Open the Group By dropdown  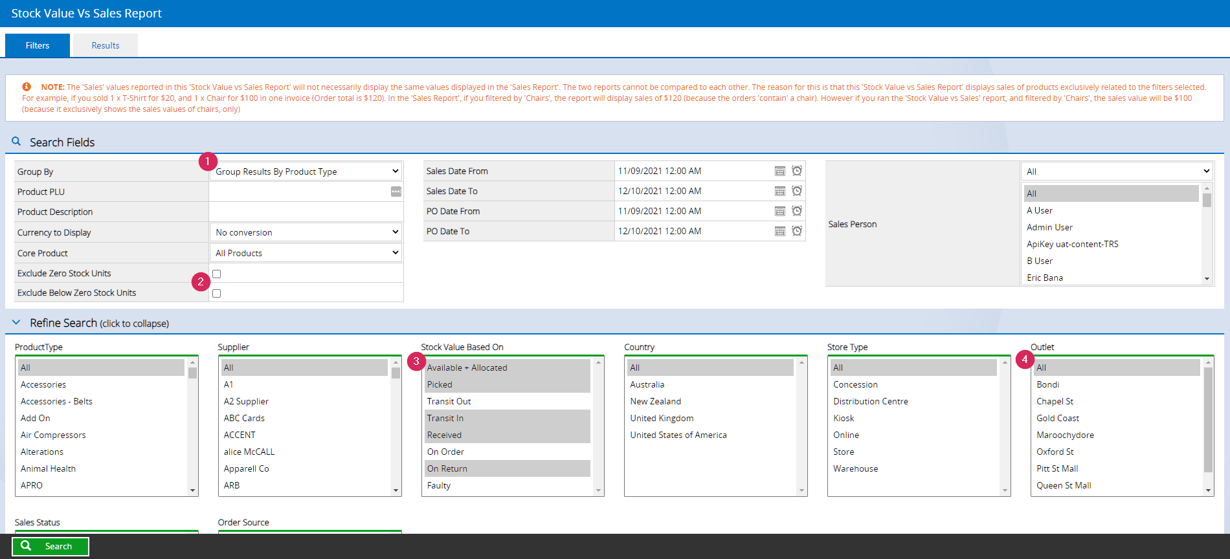pyautogui.click(x=306, y=171)
